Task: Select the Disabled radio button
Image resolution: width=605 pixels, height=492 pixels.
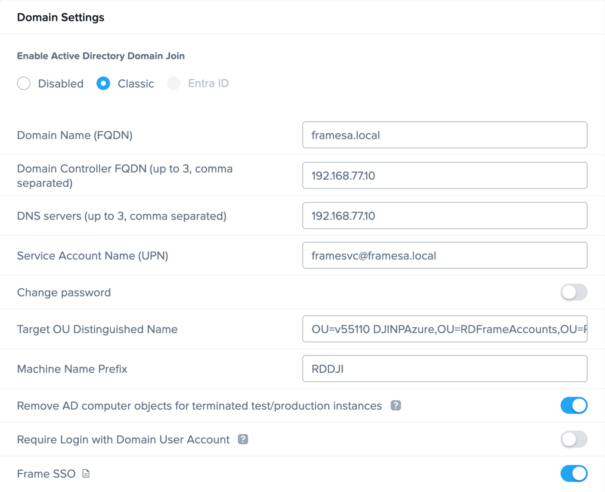Action: (x=24, y=83)
